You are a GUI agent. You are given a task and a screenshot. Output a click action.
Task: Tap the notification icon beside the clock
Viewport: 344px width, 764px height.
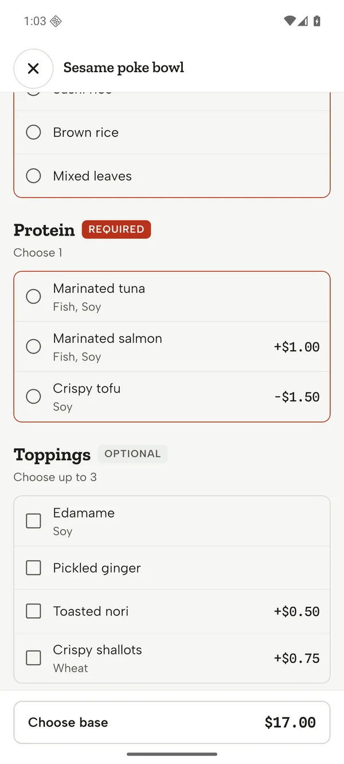[56, 21]
